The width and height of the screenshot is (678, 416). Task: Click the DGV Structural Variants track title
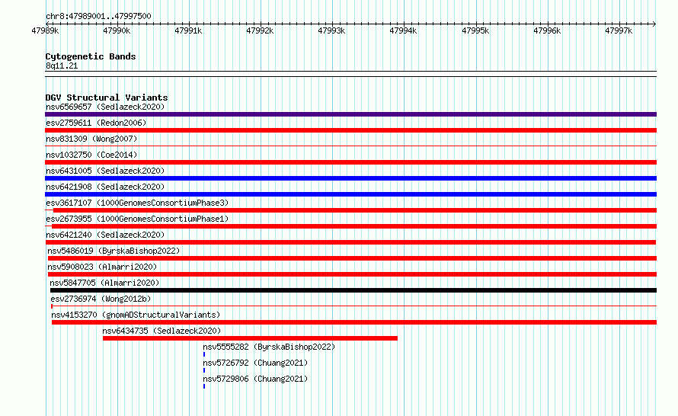(x=107, y=98)
